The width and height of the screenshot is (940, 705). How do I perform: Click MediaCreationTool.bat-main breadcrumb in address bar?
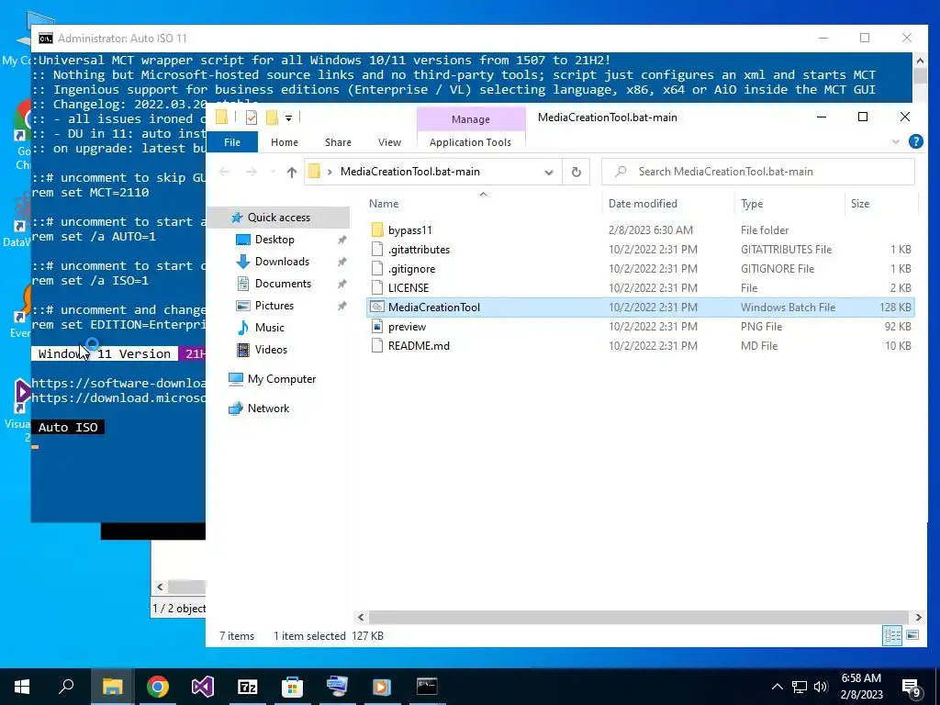410,172
